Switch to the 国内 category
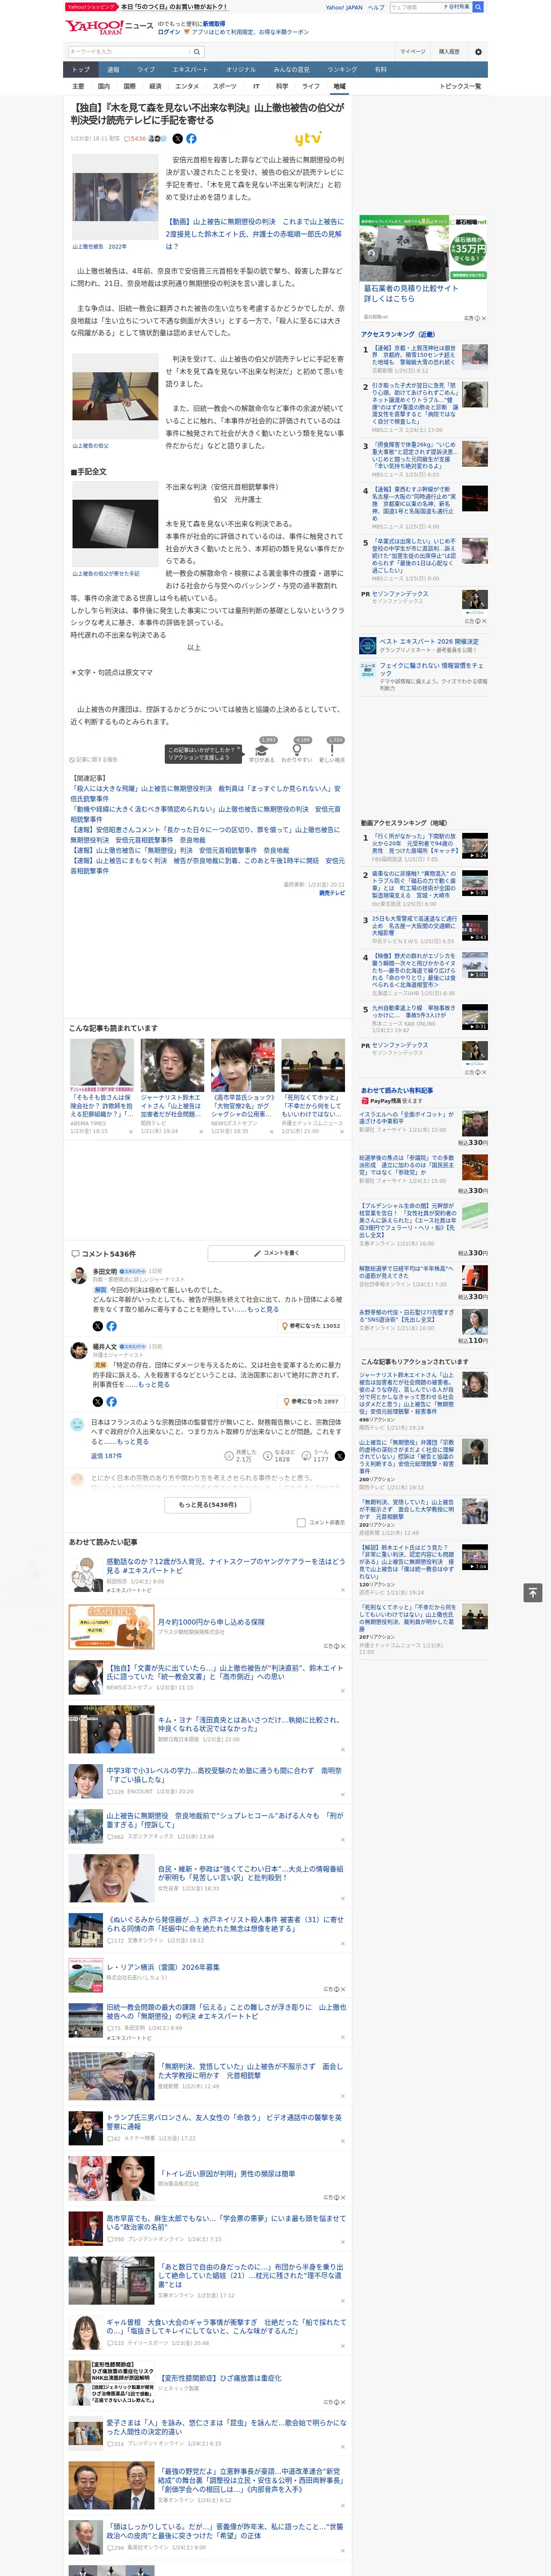This screenshot has height=2576, width=551. click(104, 86)
